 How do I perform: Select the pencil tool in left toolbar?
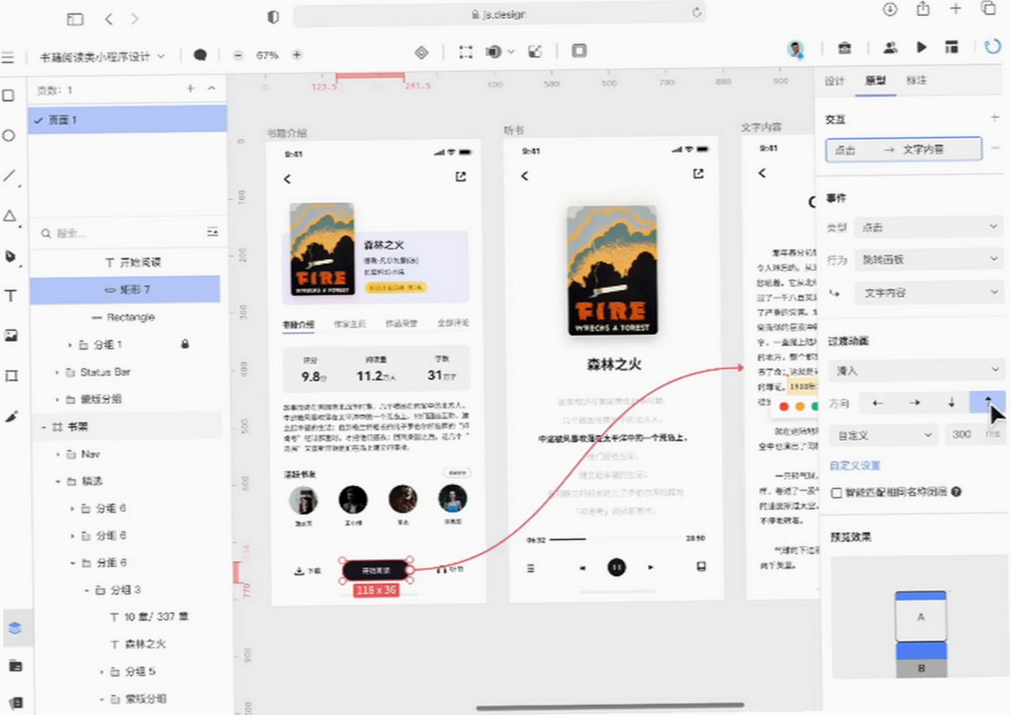coord(10,415)
